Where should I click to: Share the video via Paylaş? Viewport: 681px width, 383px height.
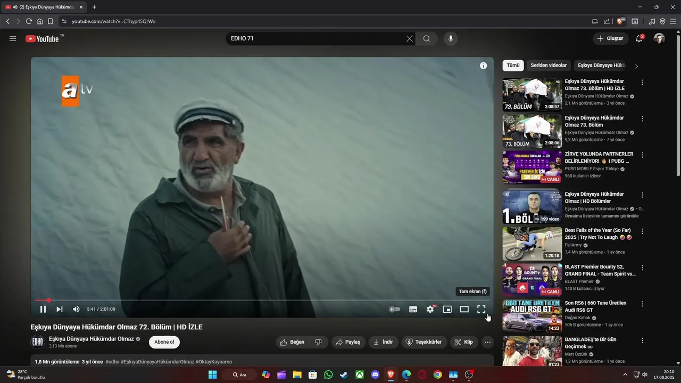(348, 342)
